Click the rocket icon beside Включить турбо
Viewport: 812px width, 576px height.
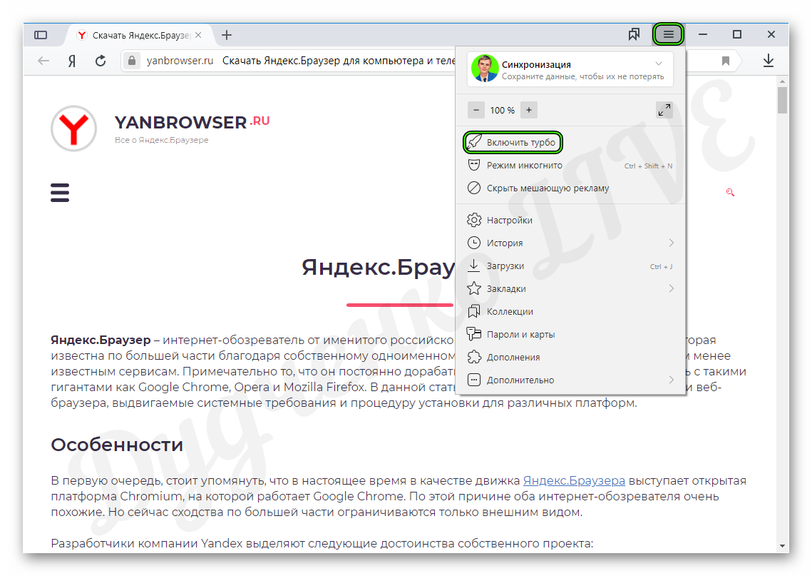474,141
